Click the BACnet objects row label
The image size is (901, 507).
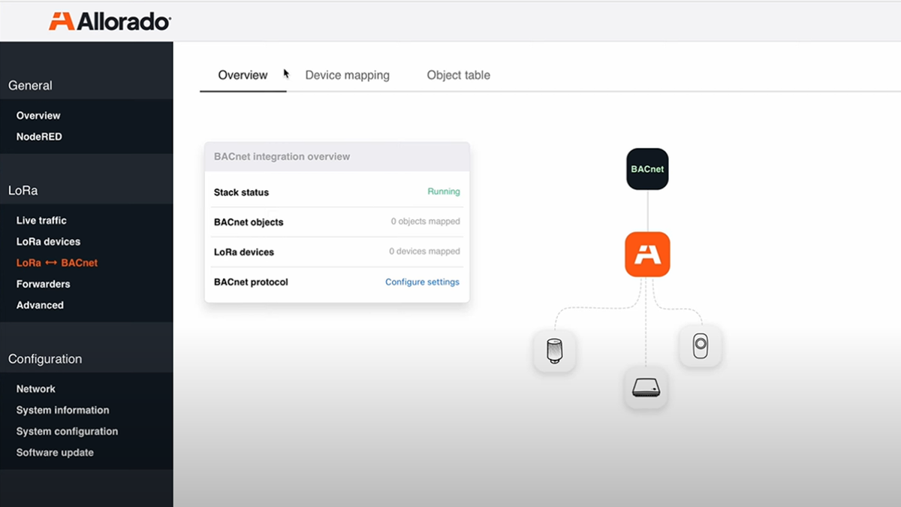(x=249, y=222)
